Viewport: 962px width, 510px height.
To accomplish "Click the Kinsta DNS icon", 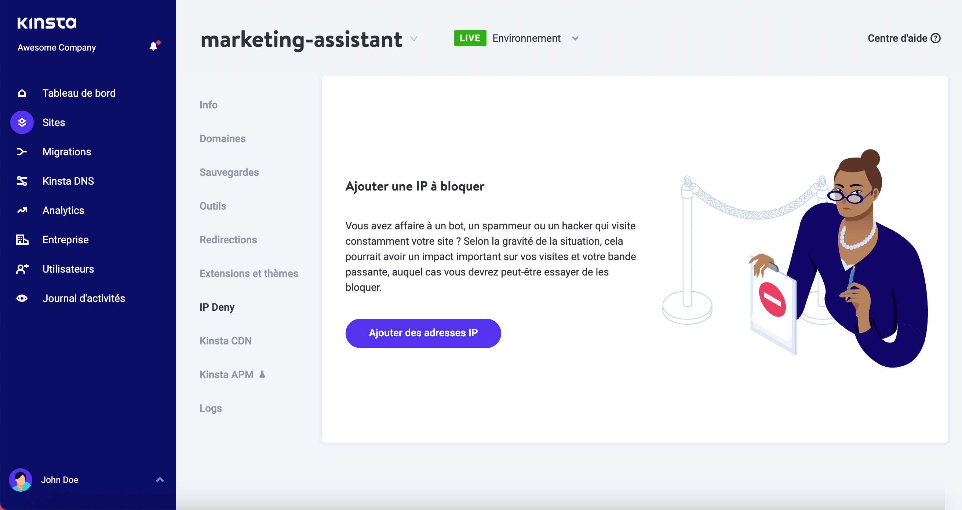I will point(22,180).
